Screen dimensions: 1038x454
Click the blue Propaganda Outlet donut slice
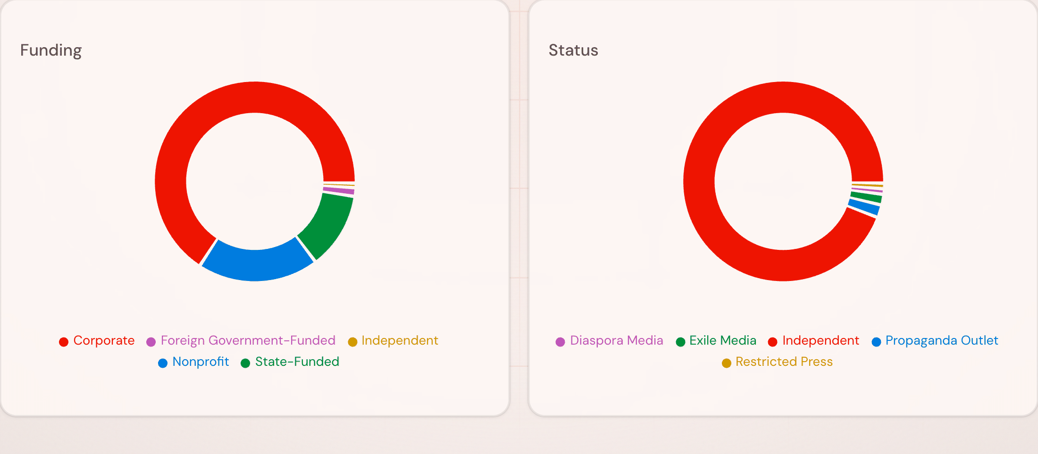point(864,207)
